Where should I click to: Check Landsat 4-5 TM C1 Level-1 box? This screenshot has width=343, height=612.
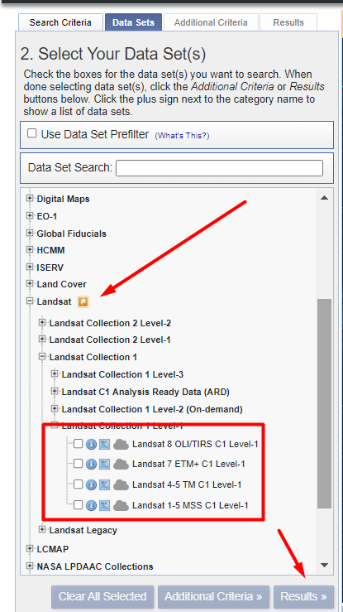[79, 484]
